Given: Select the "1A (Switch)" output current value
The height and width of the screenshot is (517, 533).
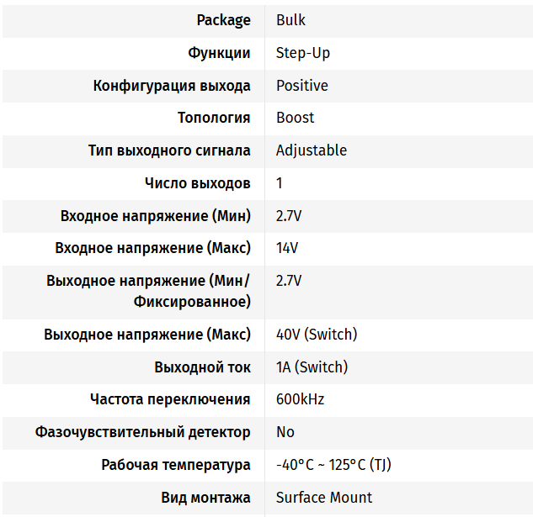Looking at the screenshot, I should coord(312,367).
